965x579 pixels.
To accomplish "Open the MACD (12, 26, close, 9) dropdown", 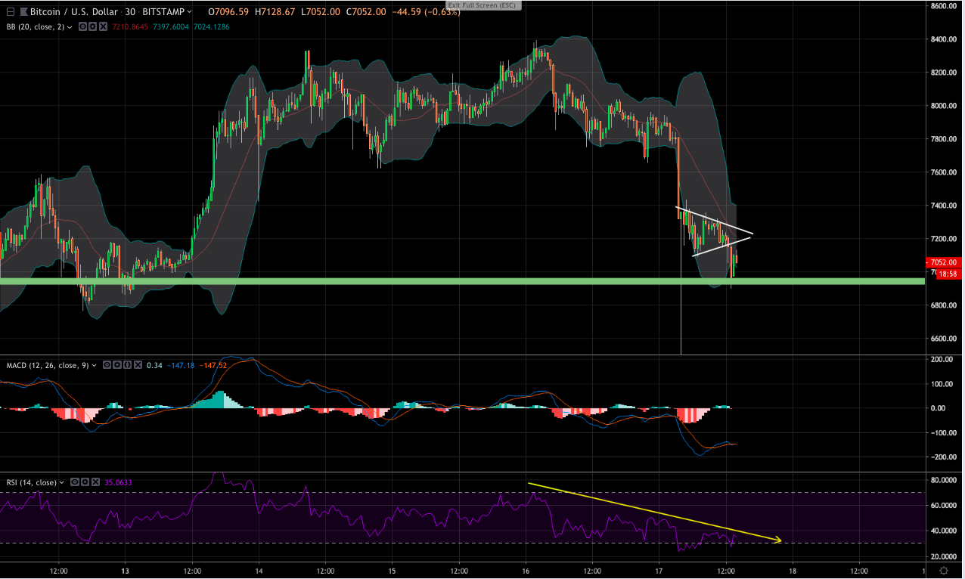I will (94, 366).
